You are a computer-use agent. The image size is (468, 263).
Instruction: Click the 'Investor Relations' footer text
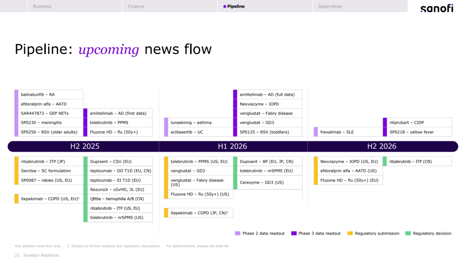tap(41, 255)
